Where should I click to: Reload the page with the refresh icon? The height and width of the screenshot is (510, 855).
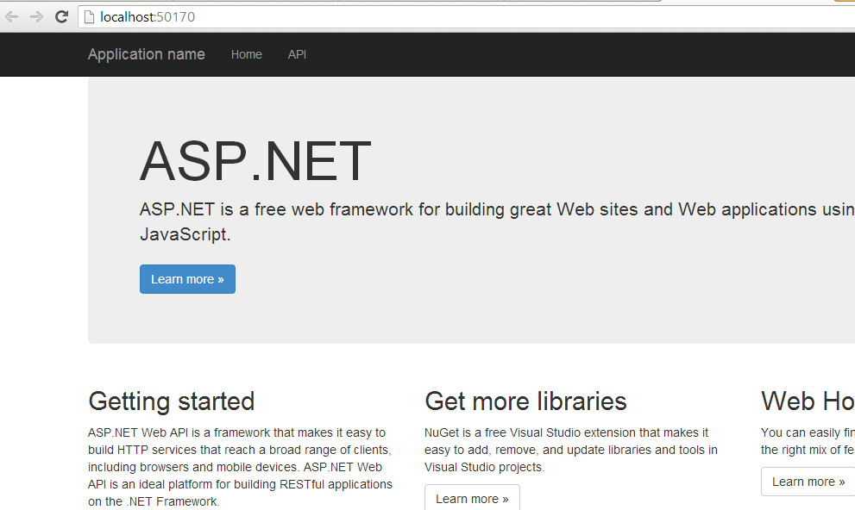[x=61, y=16]
